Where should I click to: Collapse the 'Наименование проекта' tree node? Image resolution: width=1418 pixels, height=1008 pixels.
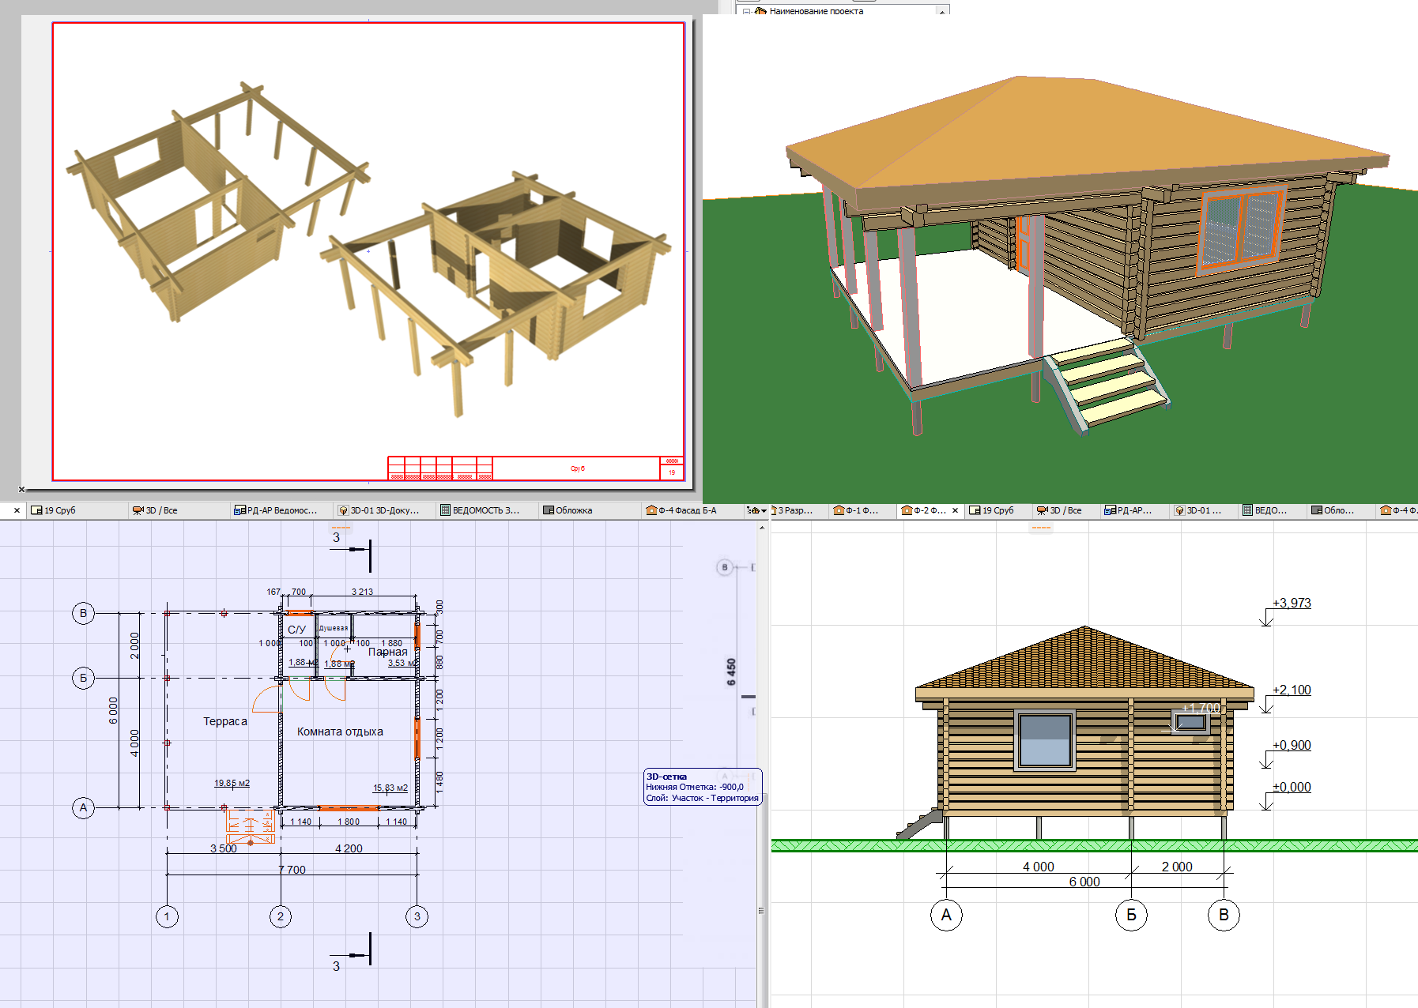tap(746, 11)
